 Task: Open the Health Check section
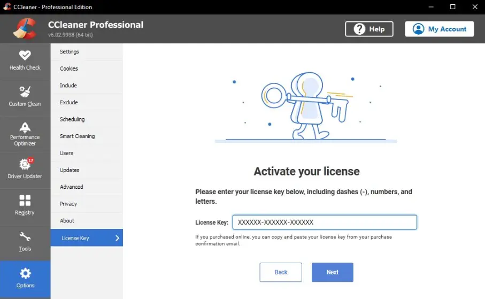[x=25, y=60]
